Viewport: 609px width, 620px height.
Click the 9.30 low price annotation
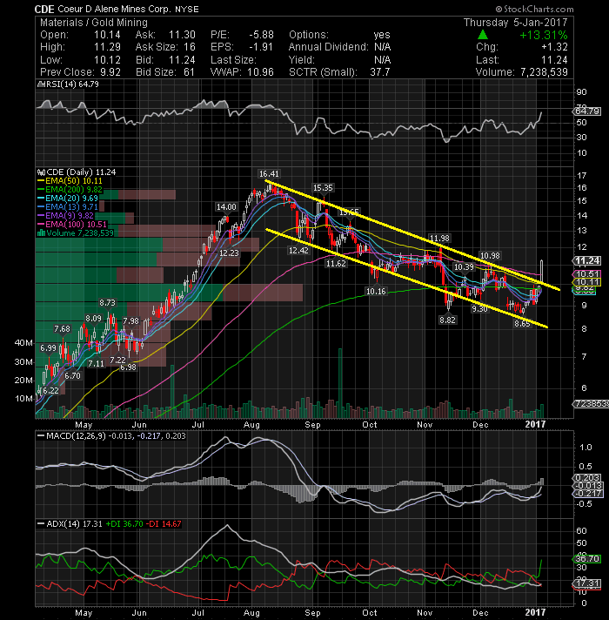479,309
